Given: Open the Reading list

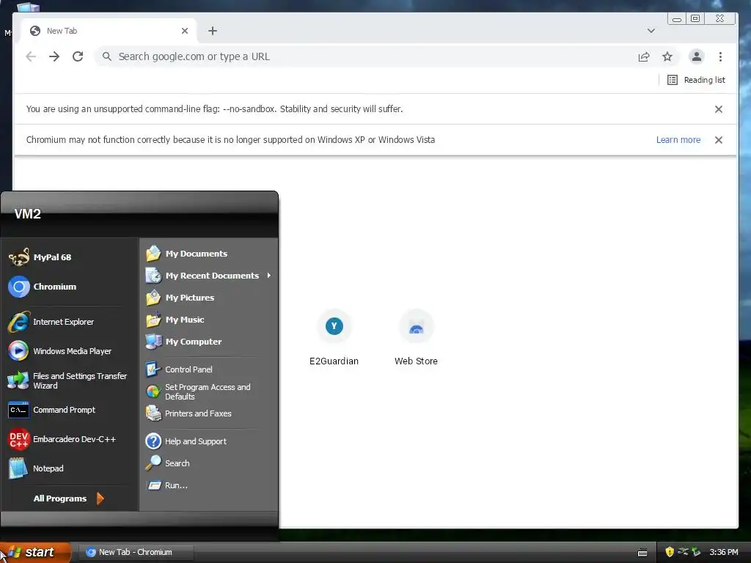Looking at the screenshot, I should point(696,80).
